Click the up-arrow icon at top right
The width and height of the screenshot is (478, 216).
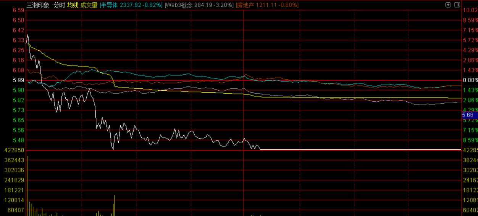448,5
